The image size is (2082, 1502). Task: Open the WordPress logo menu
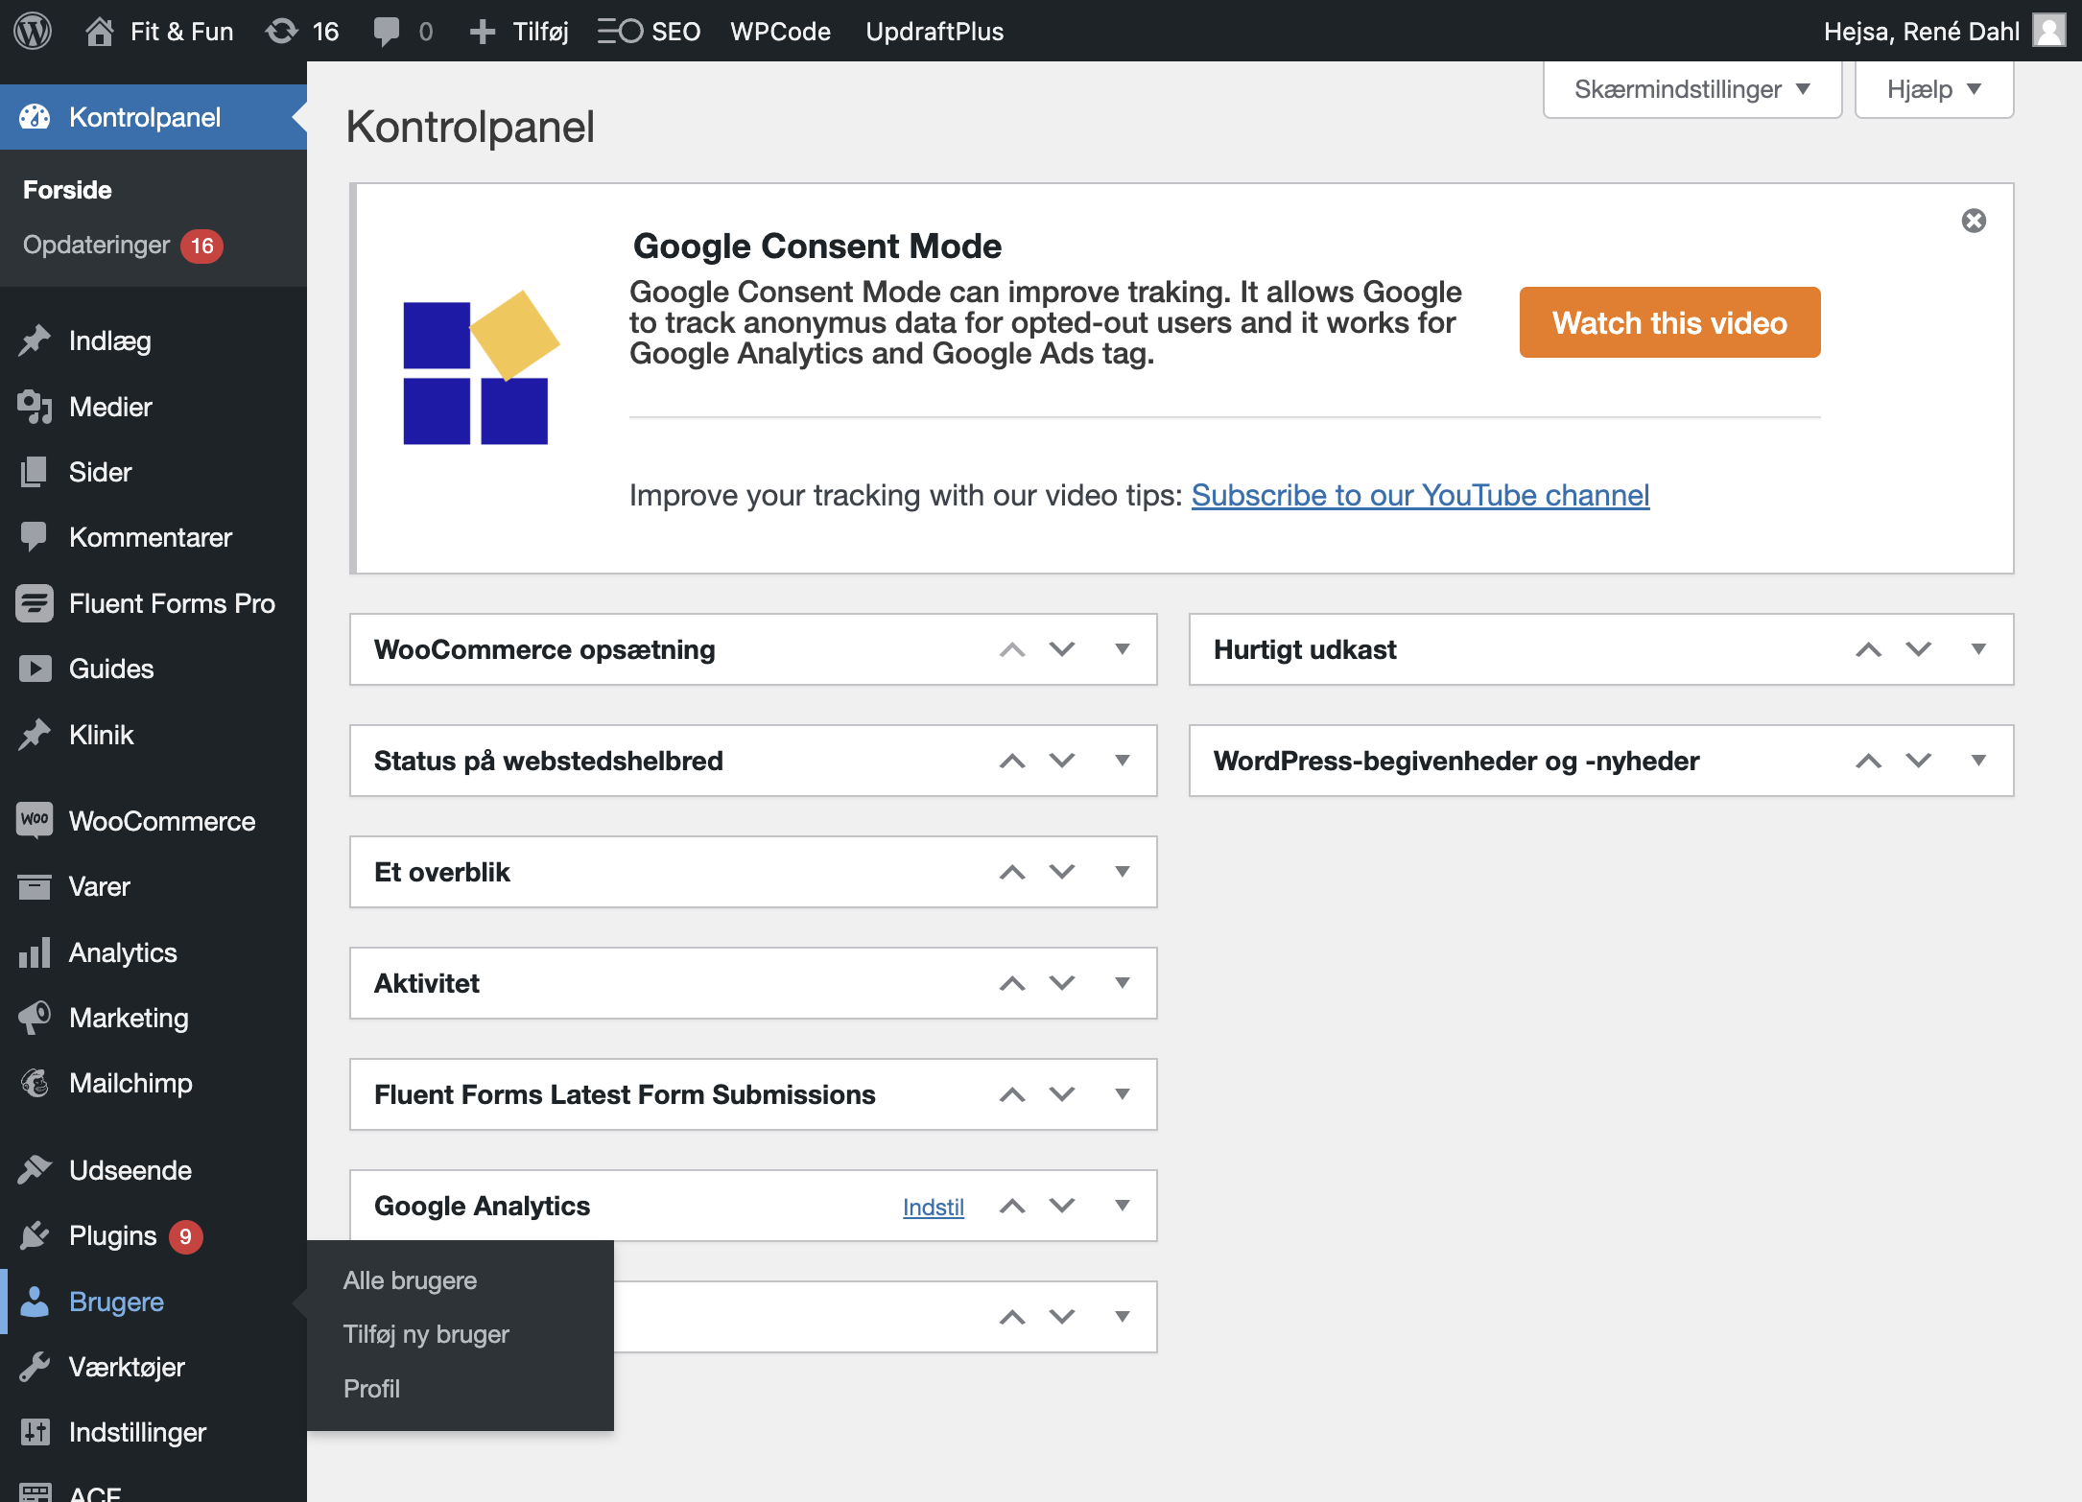coord(33,31)
